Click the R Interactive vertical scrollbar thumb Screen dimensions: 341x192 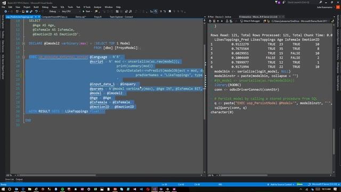click(334, 141)
